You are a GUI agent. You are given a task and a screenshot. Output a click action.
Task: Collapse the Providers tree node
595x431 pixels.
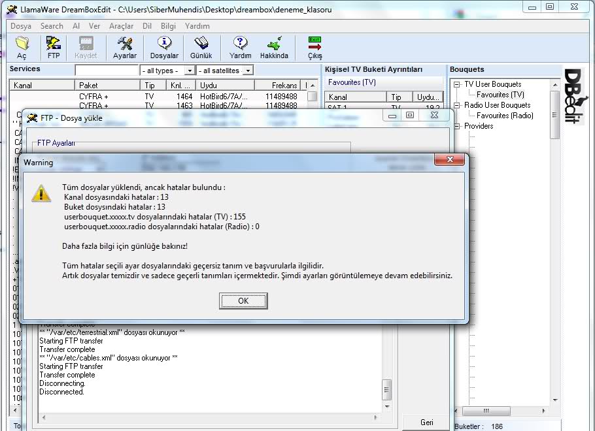tap(456, 126)
